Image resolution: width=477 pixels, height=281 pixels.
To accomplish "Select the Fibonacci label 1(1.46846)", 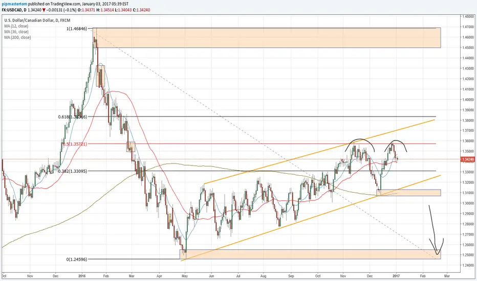I will tap(77, 29).
